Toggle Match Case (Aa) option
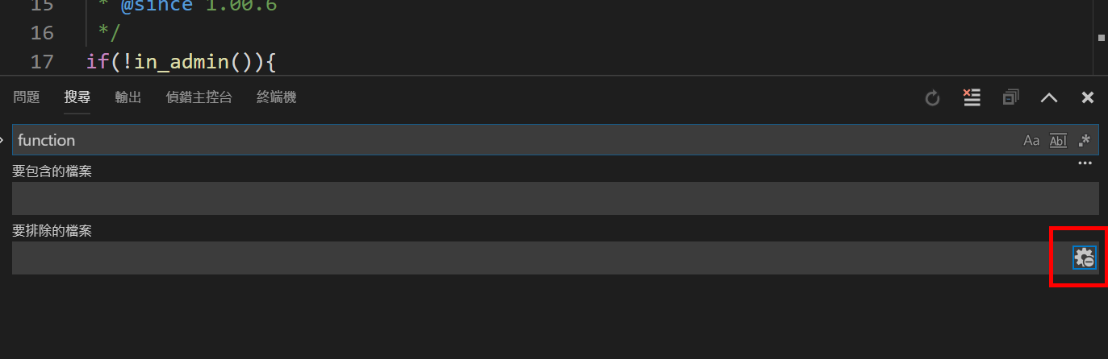Viewport: 1108px width, 359px height. point(1031,140)
